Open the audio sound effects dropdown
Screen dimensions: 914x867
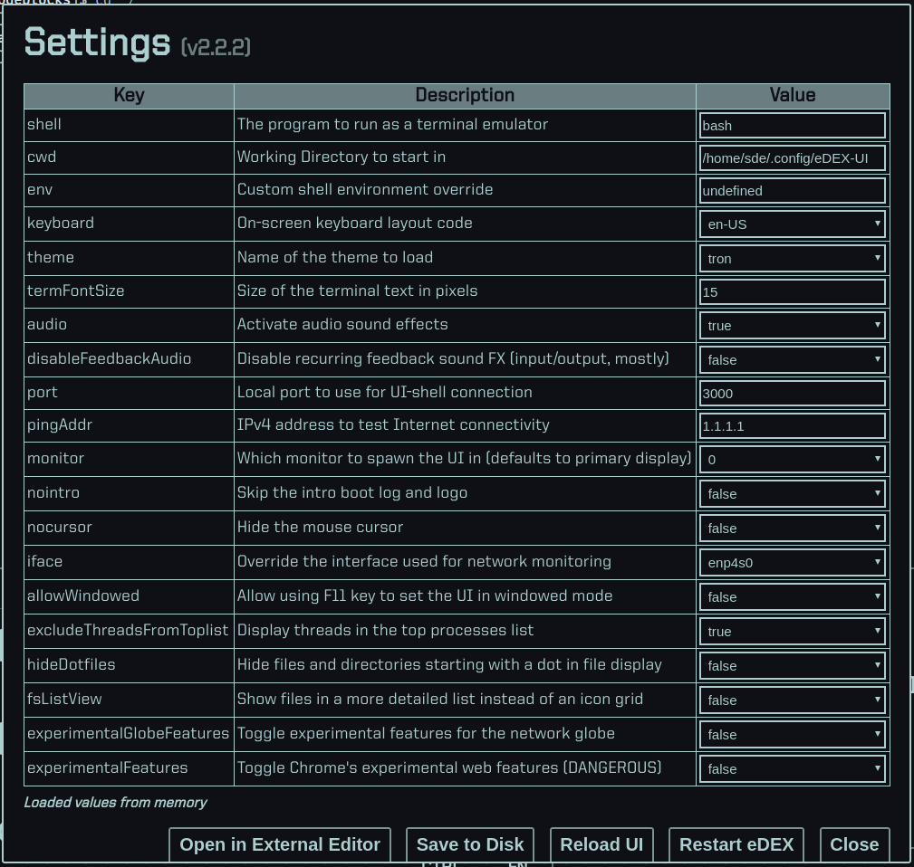792,325
